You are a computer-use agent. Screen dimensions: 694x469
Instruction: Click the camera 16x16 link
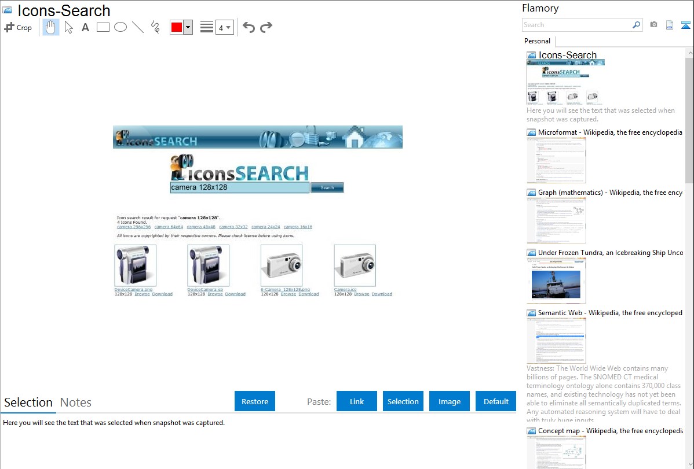[298, 227]
